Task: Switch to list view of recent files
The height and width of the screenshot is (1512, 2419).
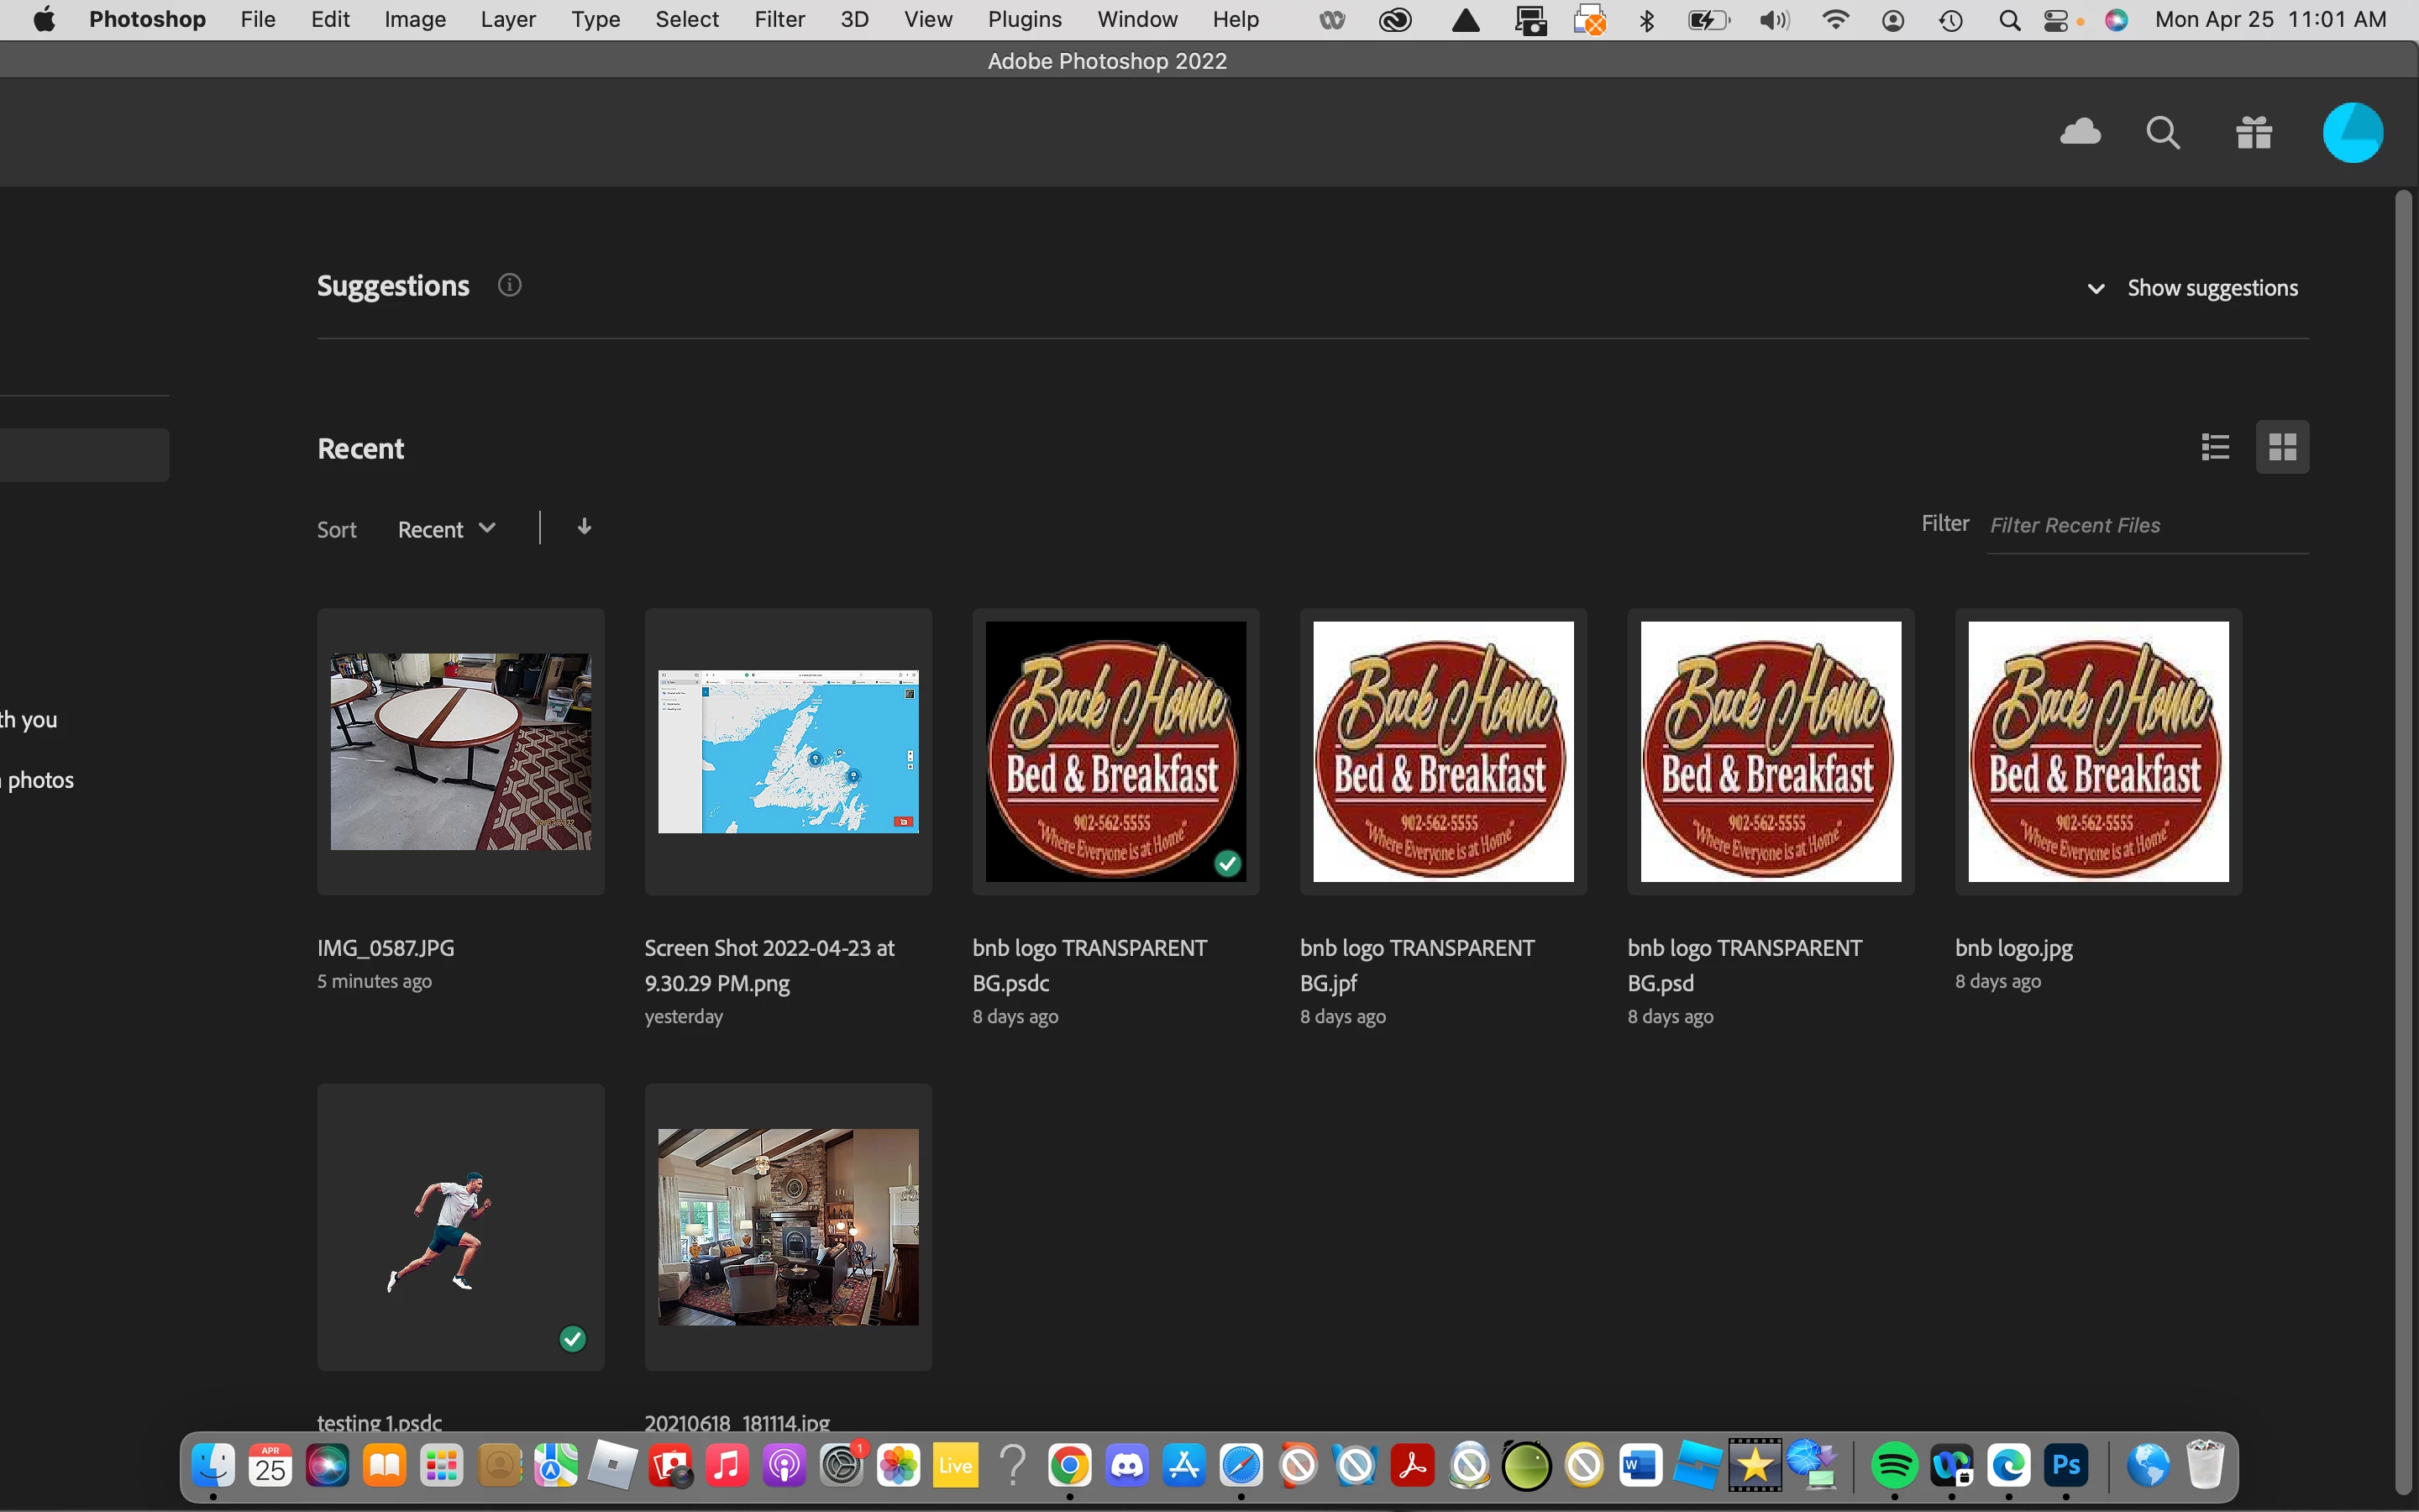Action: coord(2215,447)
